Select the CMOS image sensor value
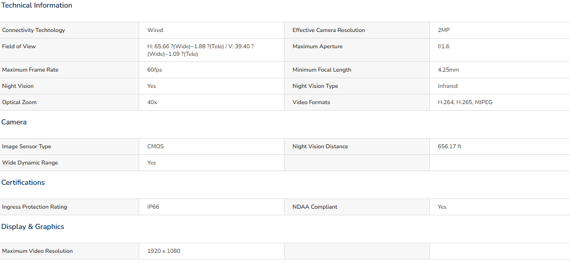Viewport: 570px width, 262px height. (155, 146)
